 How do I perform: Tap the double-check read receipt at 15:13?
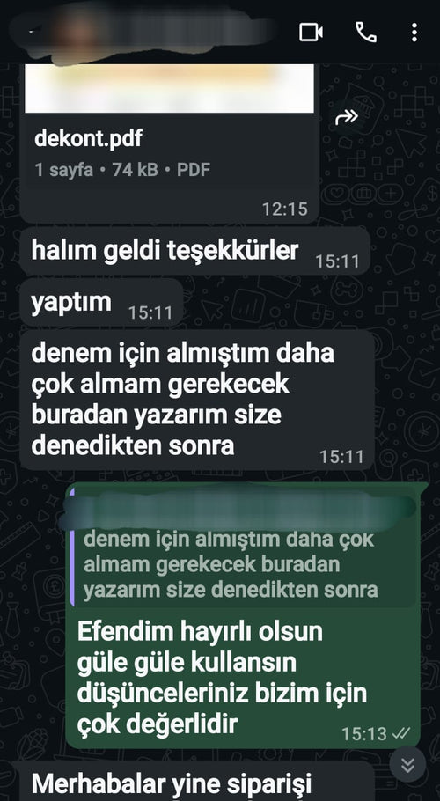(x=401, y=733)
